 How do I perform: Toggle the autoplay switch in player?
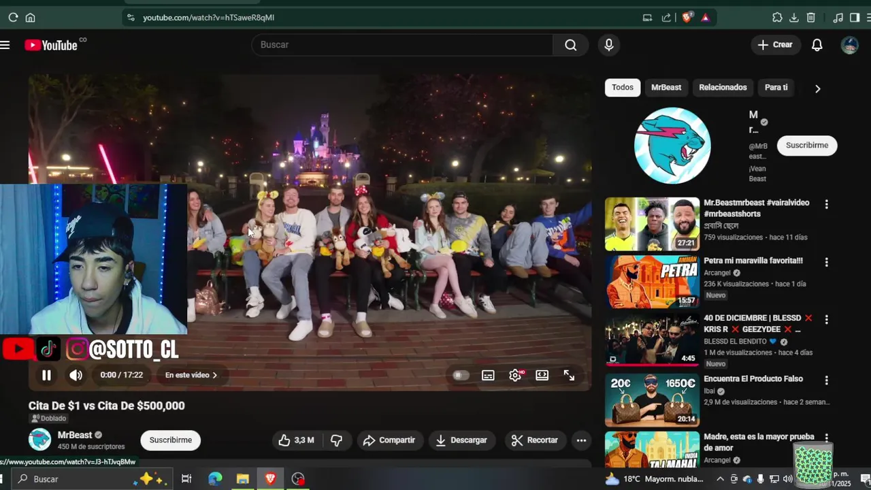coord(461,375)
